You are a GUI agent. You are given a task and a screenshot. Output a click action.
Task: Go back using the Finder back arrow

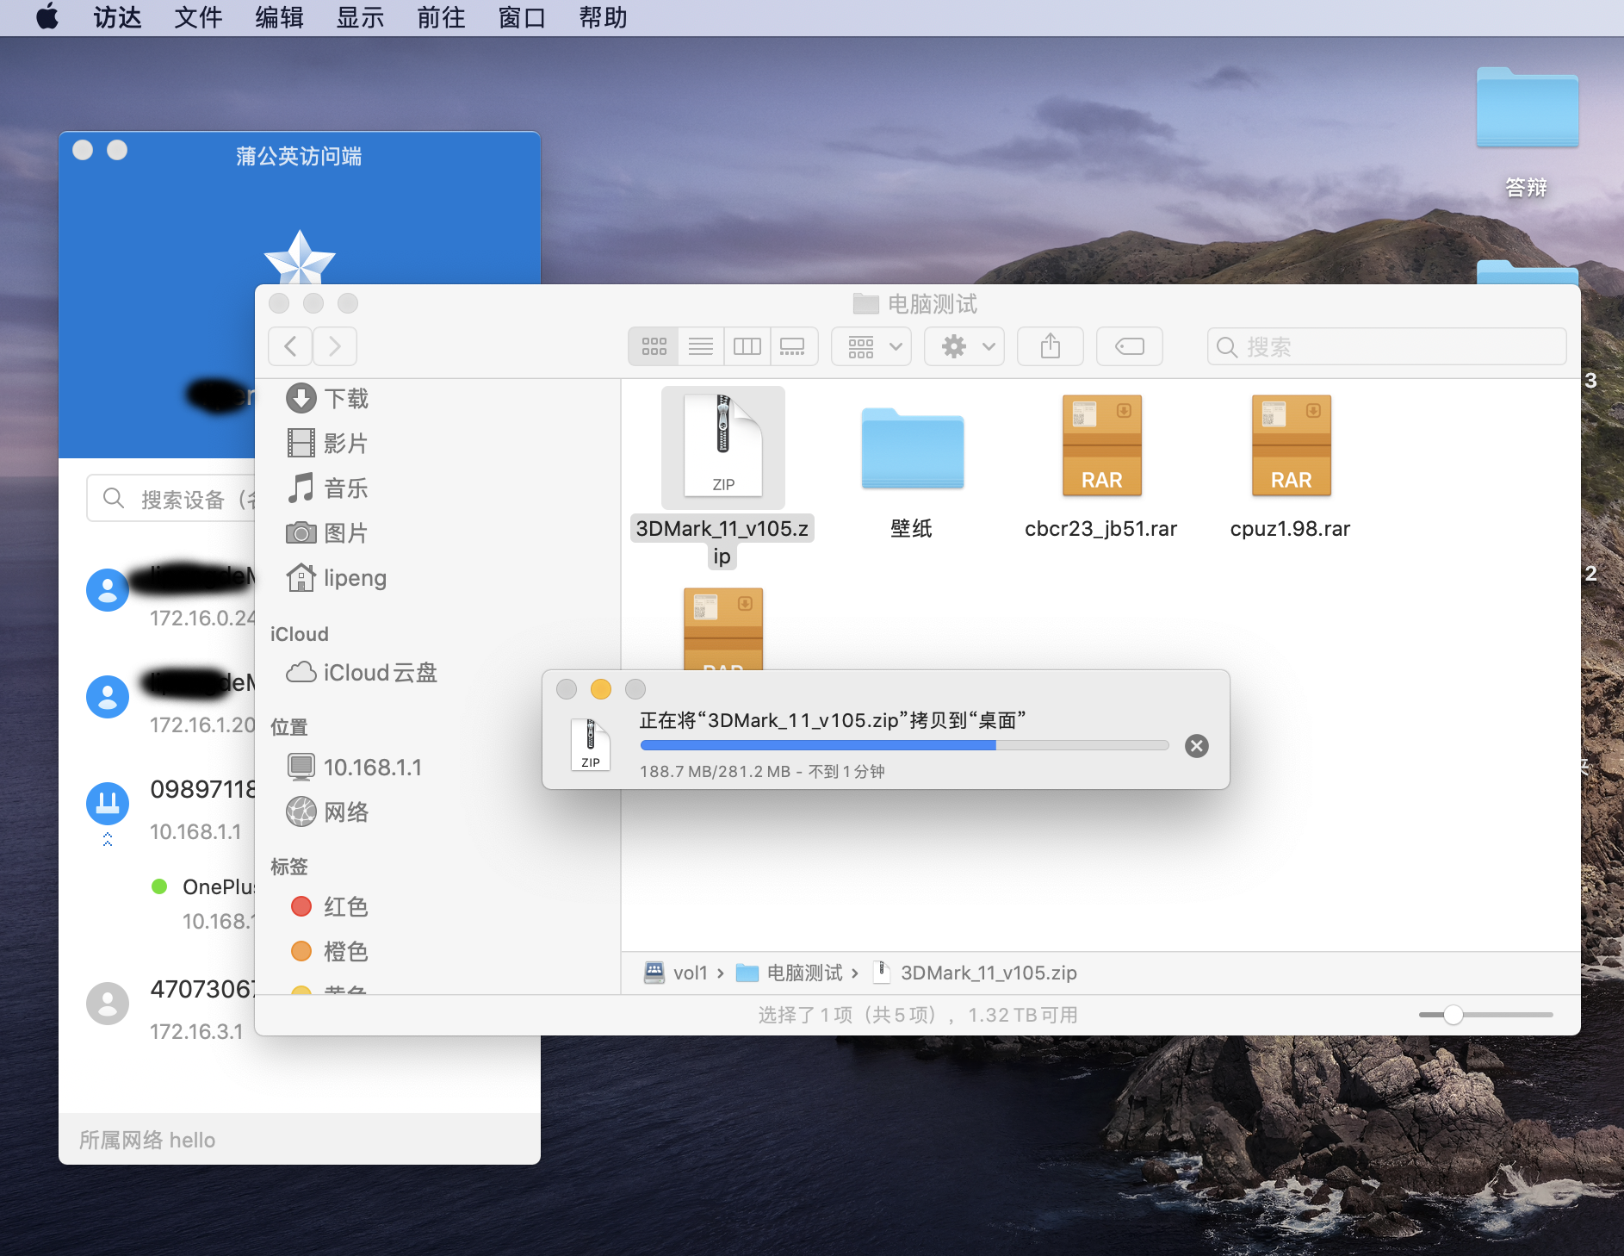tap(290, 346)
